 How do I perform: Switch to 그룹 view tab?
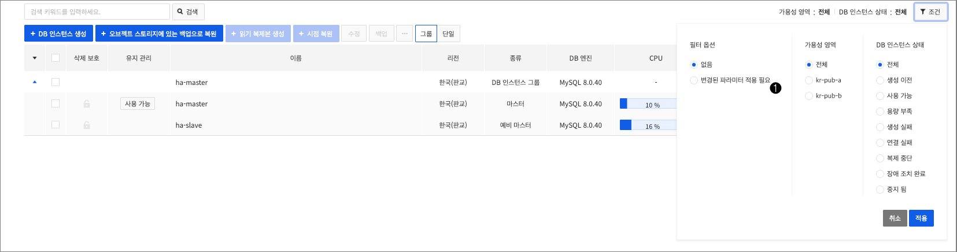426,34
